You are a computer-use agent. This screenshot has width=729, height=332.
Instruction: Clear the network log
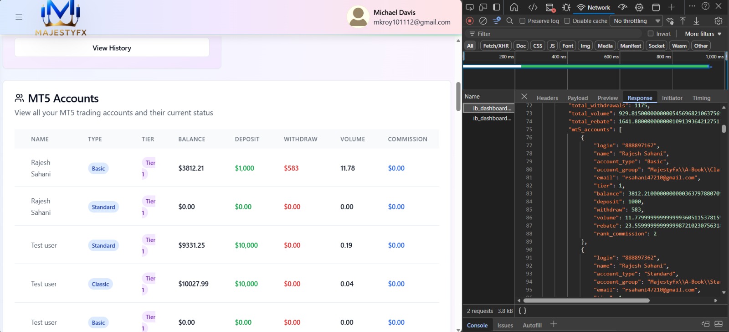(483, 21)
